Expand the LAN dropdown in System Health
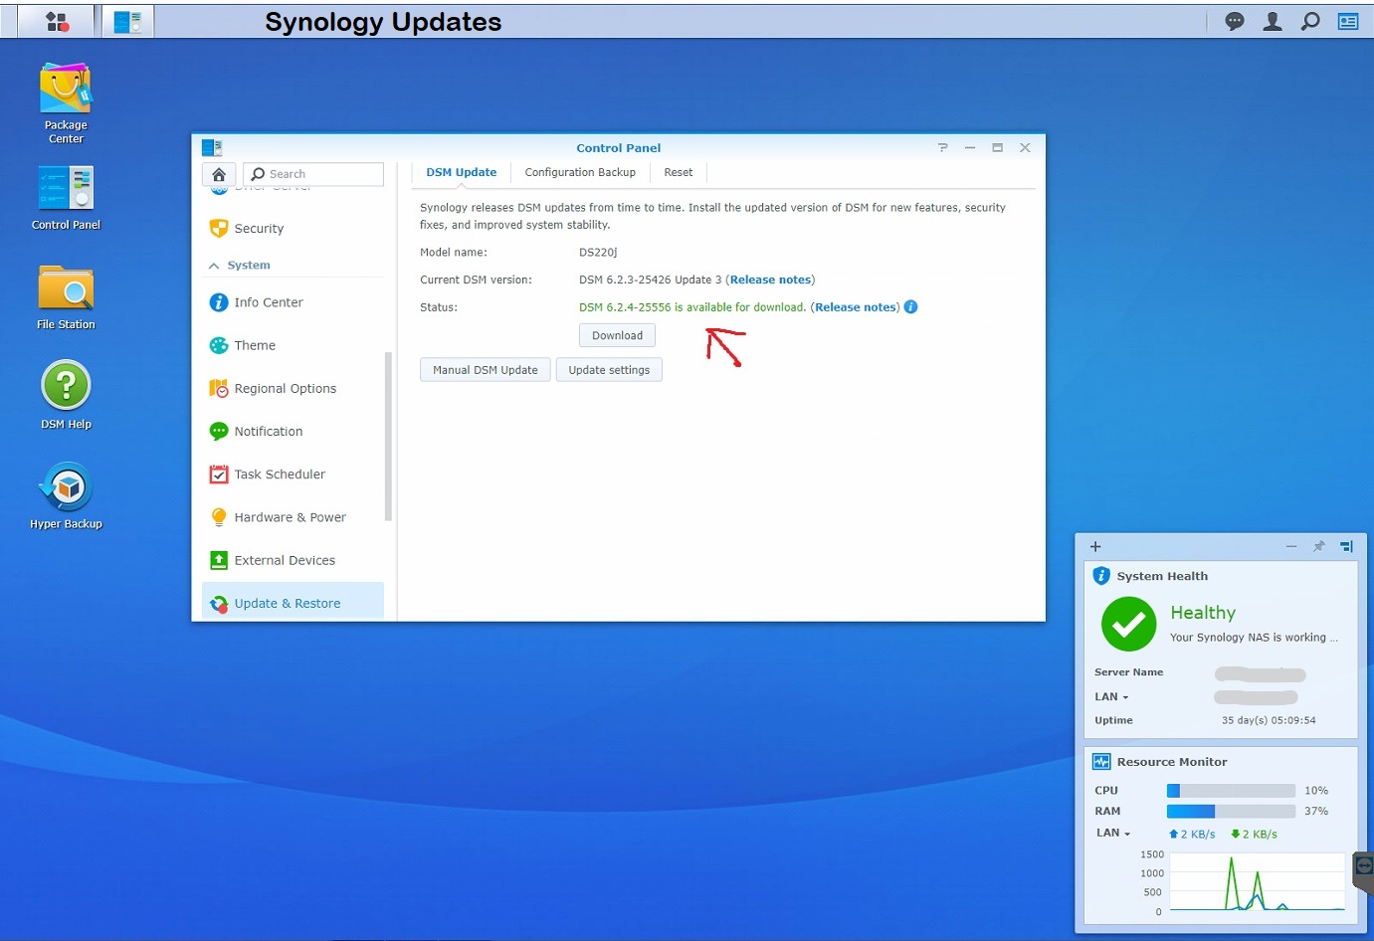Image resolution: width=1374 pixels, height=941 pixels. point(1111,697)
